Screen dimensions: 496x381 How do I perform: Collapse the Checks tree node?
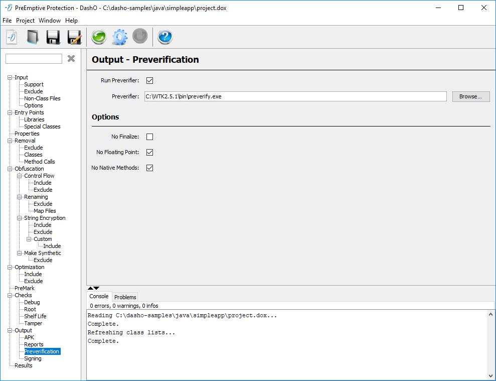coord(10,296)
